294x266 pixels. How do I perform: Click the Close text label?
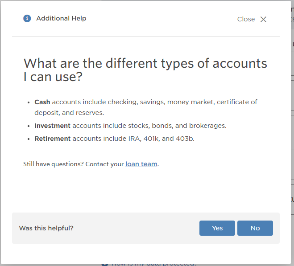(246, 19)
